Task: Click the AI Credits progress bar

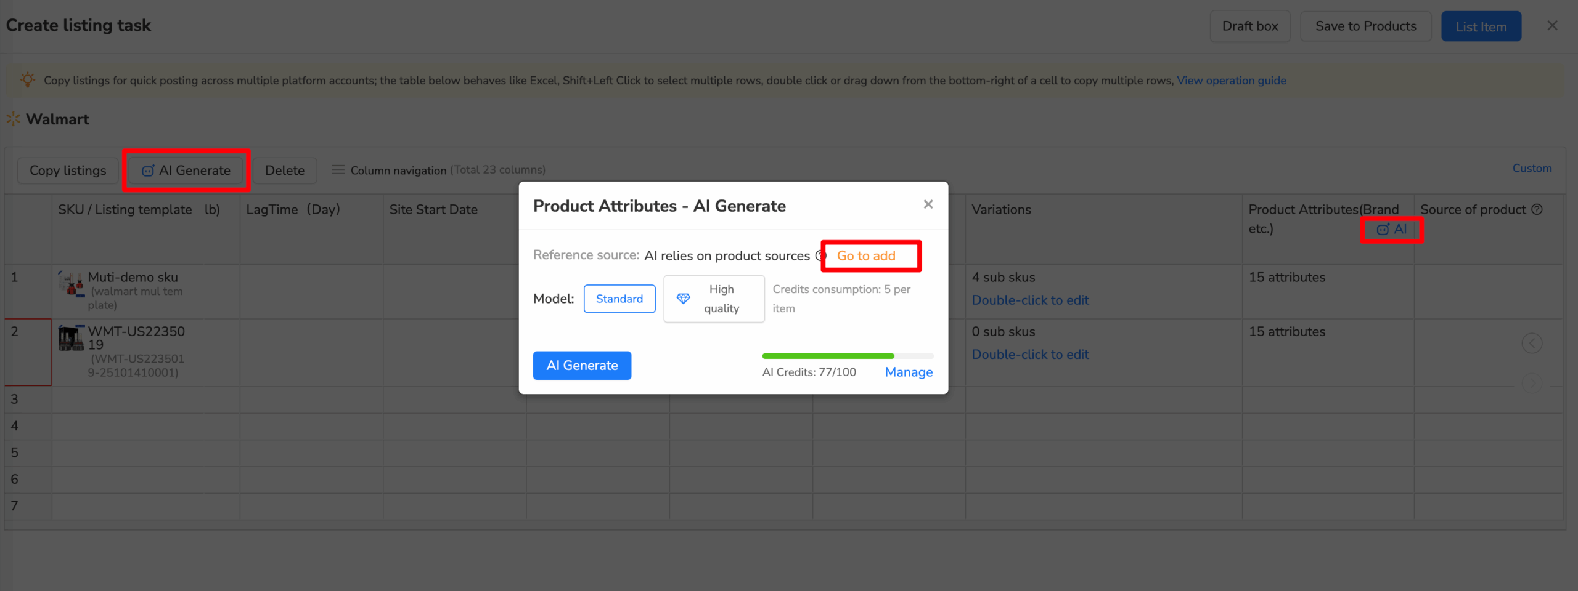Action: [848, 356]
